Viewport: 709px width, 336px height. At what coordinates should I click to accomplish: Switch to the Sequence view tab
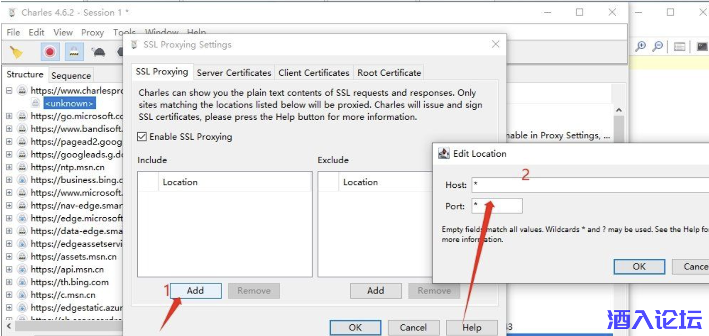click(71, 76)
